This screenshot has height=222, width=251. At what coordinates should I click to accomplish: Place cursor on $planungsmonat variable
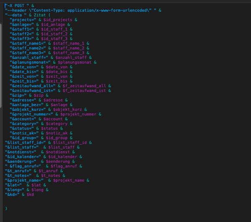[x=75, y=63]
